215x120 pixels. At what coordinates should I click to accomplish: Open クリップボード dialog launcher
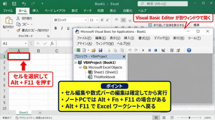pos(48,36)
